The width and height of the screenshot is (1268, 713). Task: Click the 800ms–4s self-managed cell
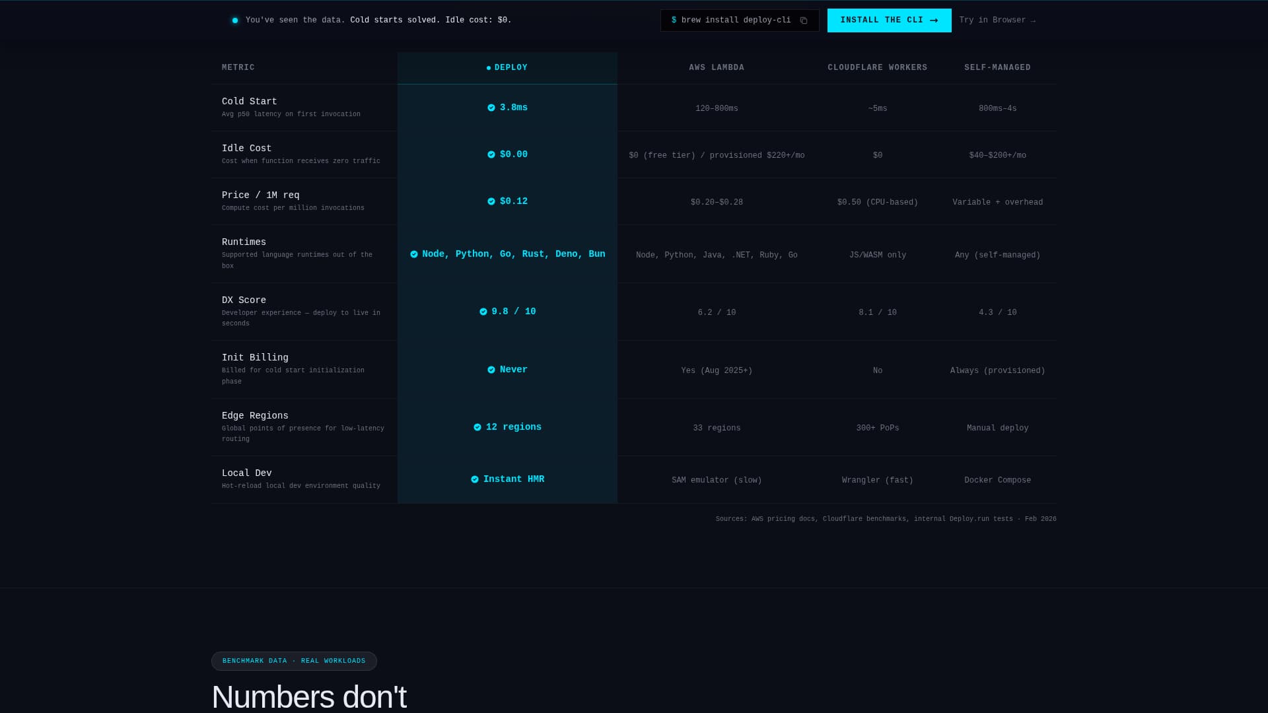tap(997, 109)
